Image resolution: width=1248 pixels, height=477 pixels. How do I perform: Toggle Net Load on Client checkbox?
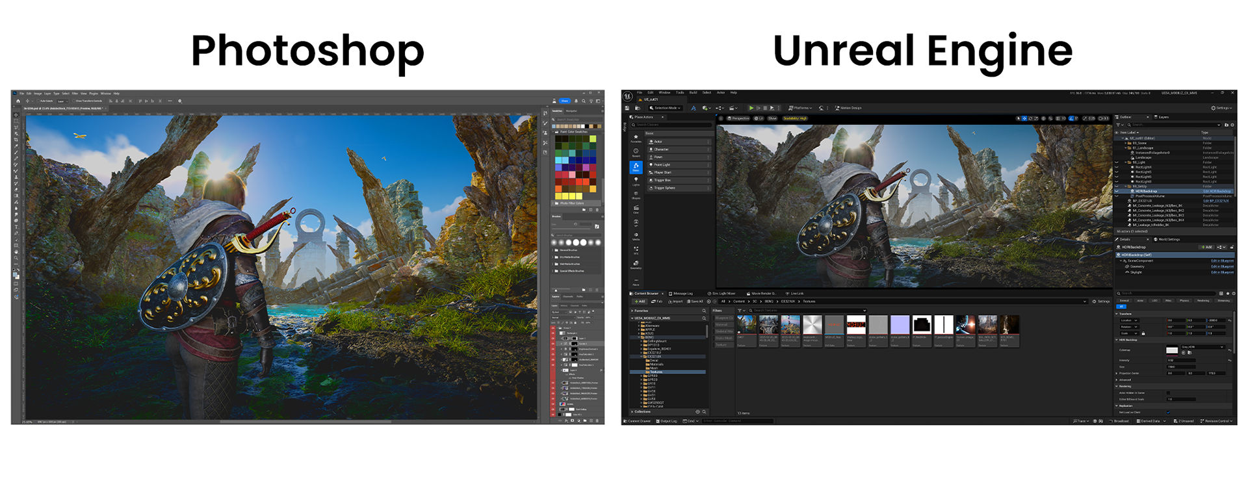(1168, 413)
